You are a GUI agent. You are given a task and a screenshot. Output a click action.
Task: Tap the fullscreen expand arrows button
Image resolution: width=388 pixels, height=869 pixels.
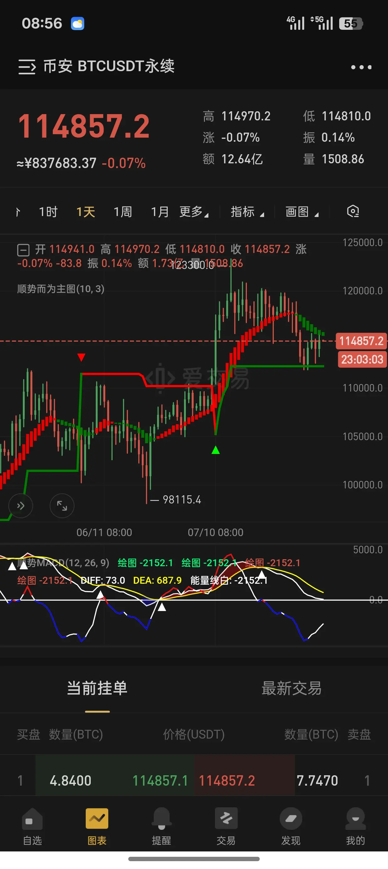pyautogui.click(x=62, y=506)
